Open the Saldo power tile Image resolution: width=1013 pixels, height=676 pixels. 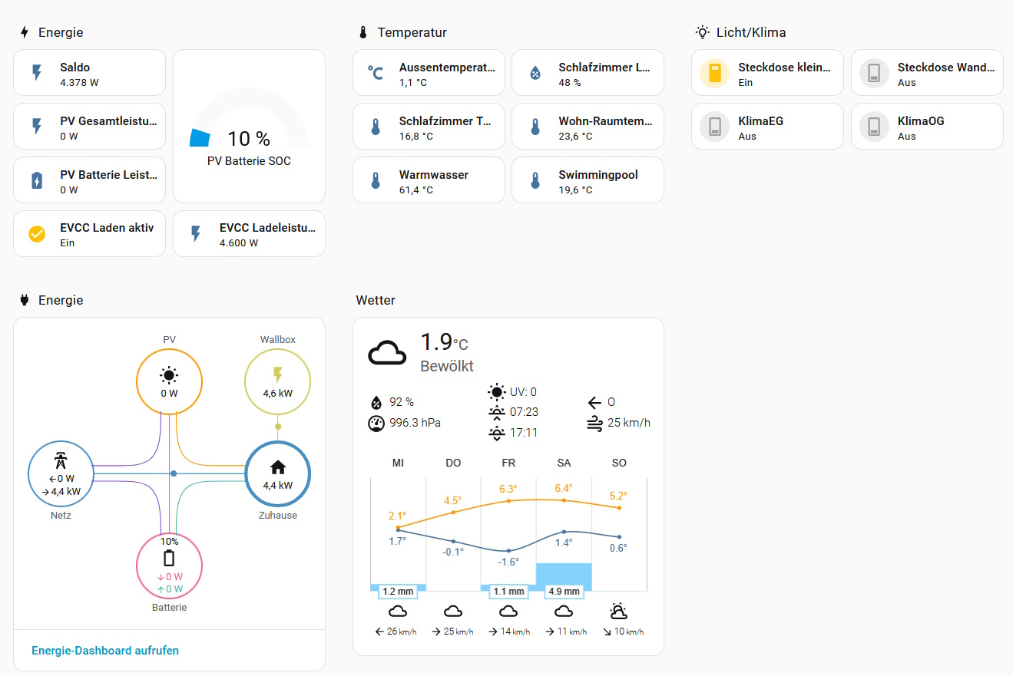pyautogui.click(x=90, y=73)
